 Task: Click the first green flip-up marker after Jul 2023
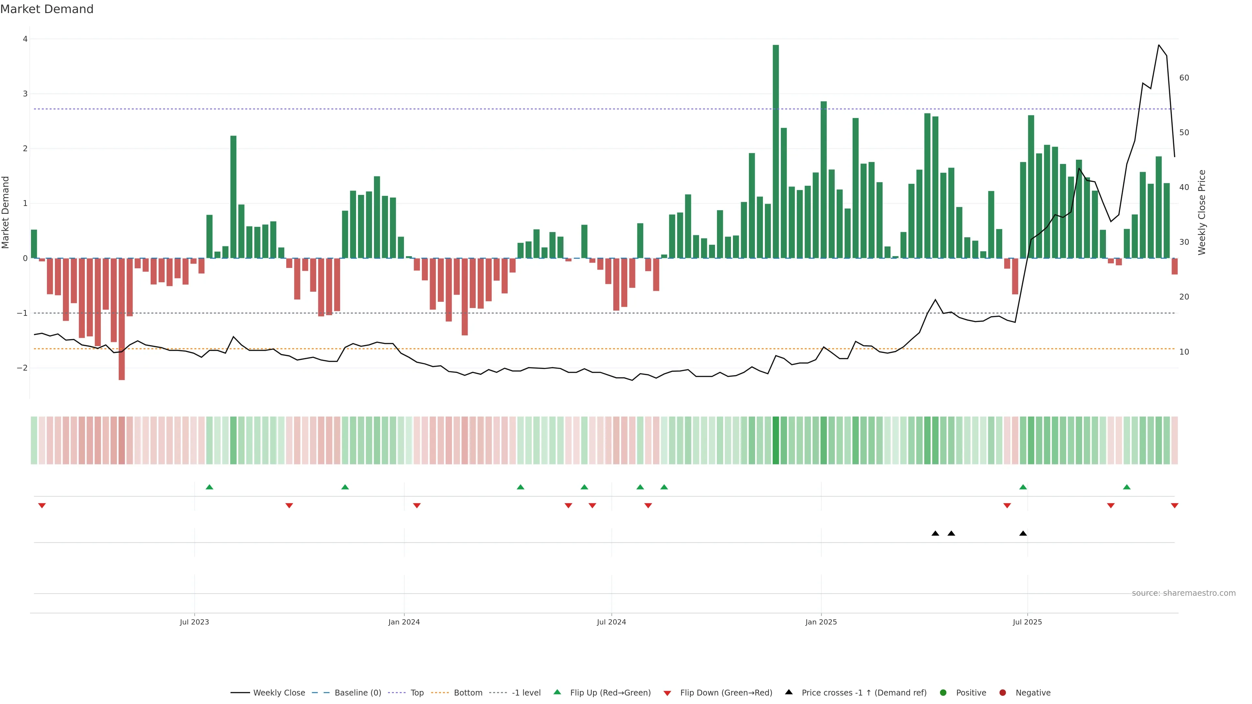(209, 487)
